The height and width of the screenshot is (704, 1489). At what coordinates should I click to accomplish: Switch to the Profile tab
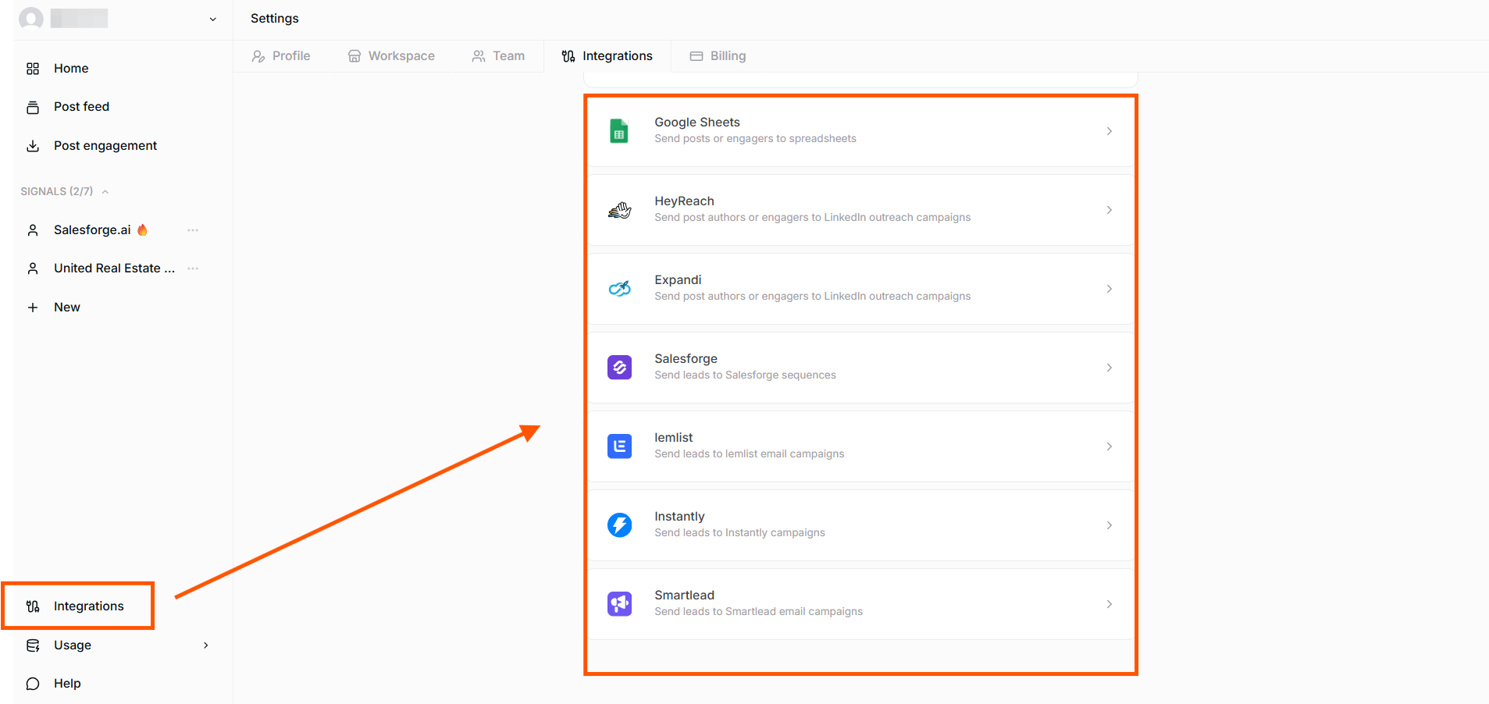281,56
